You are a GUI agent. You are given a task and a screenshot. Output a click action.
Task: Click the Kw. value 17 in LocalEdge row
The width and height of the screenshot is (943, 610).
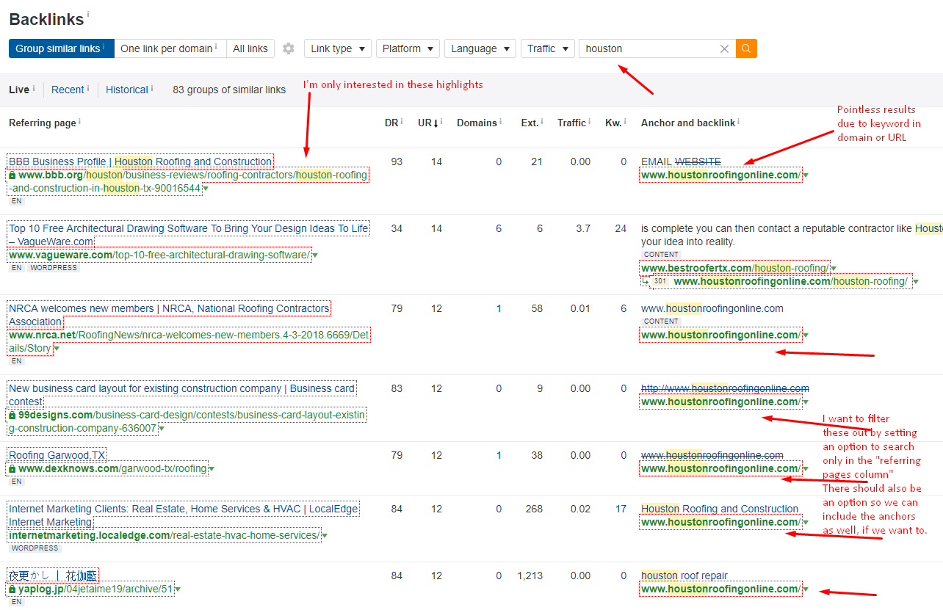pos(621,509)
